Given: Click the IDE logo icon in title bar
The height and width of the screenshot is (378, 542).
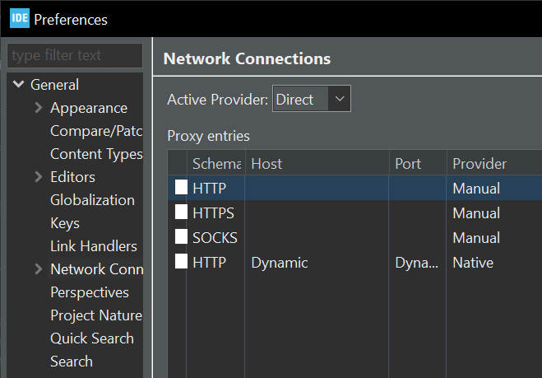Looking at the screenshot, I should [19, 18].
